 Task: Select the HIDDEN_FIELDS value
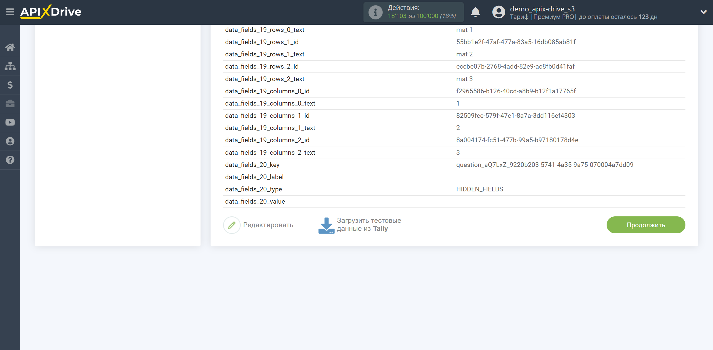point(480,189)
